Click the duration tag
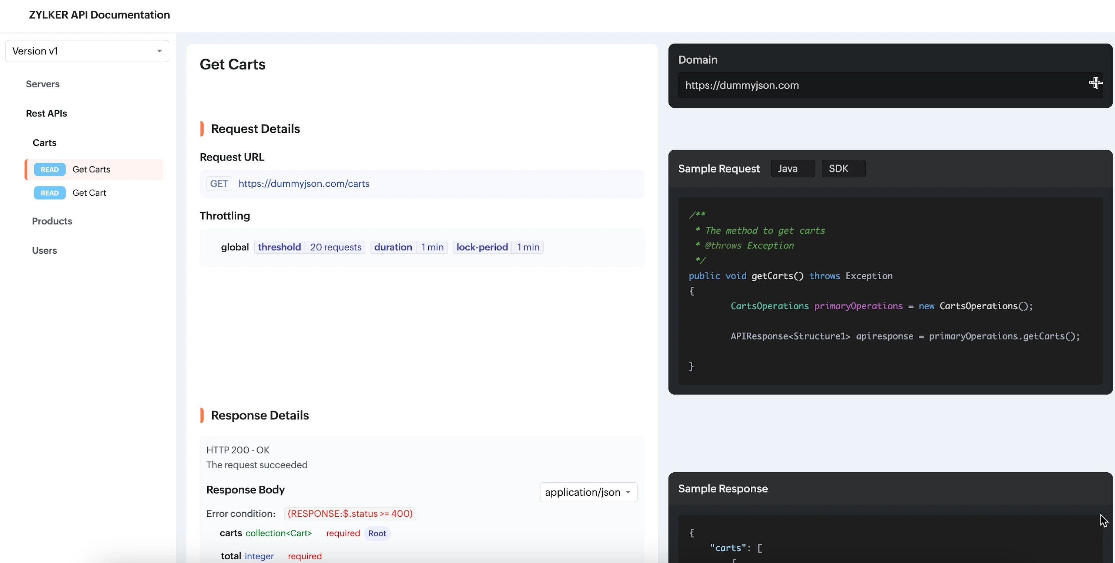This screenshot has height=563, width=1115. point(393,247)
